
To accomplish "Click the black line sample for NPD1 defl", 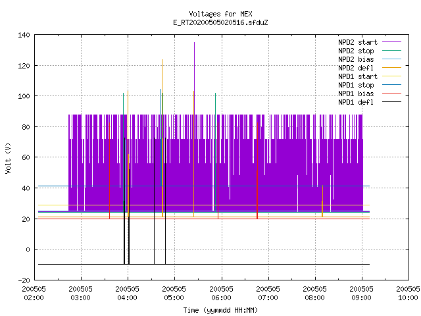I will coord(391,102).
